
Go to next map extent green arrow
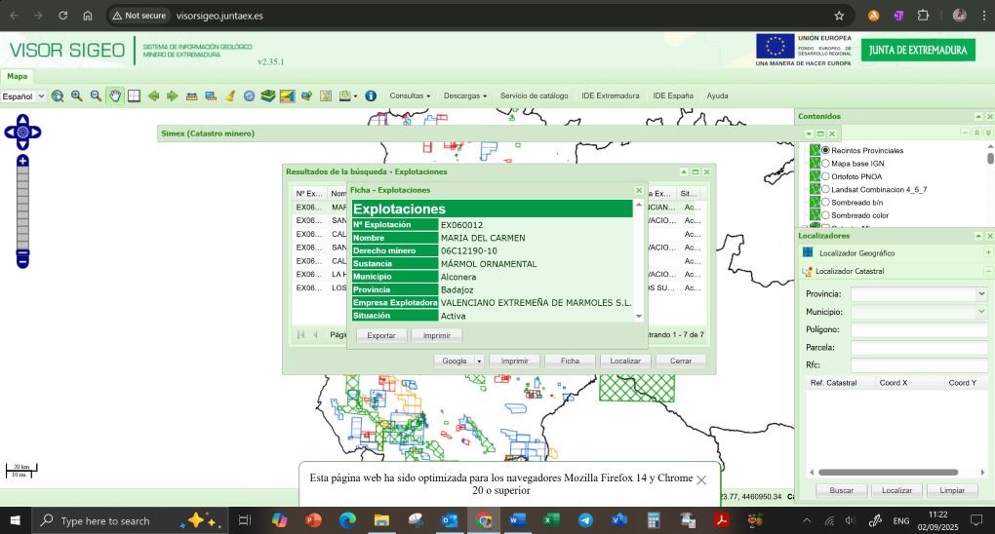pyautogui.click(x=173, y=96)
